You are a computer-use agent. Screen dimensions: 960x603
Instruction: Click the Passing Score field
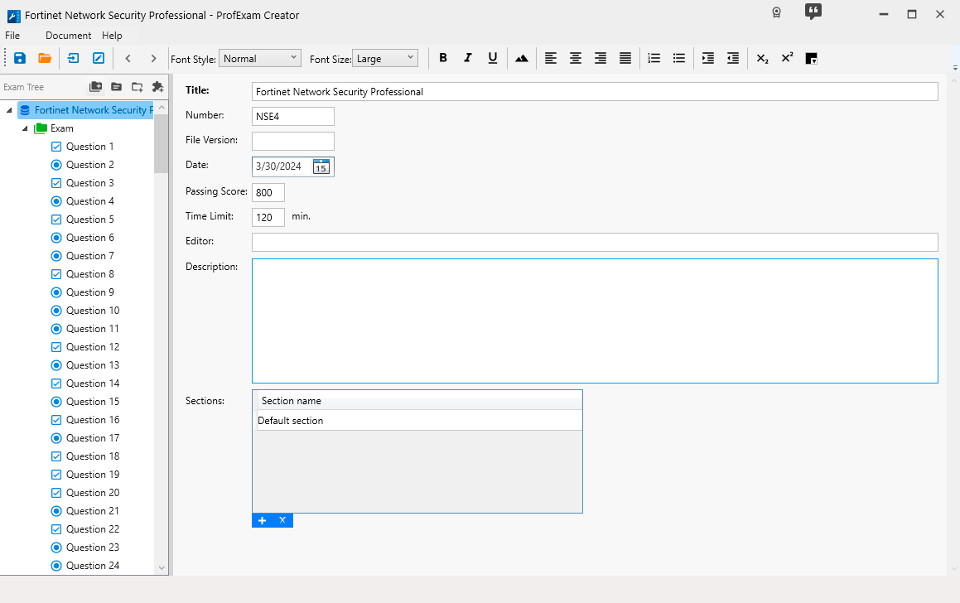(x=268, y=193)
